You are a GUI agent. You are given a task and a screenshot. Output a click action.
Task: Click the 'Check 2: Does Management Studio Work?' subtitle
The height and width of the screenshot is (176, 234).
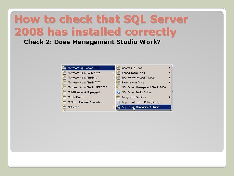click(92, 42)
